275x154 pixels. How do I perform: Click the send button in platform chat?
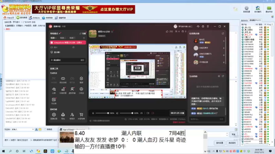tap(233, 134)
